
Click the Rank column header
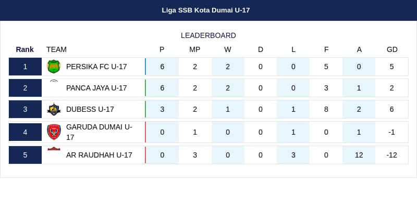point(24,49)
